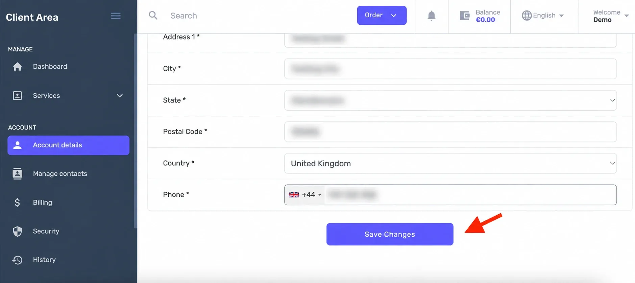
Task: Click the Billing dollar icon
Action: point(17,203)
